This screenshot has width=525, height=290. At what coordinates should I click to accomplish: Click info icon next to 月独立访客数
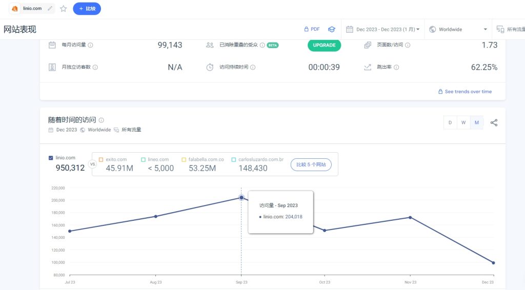tap(95, 67)
